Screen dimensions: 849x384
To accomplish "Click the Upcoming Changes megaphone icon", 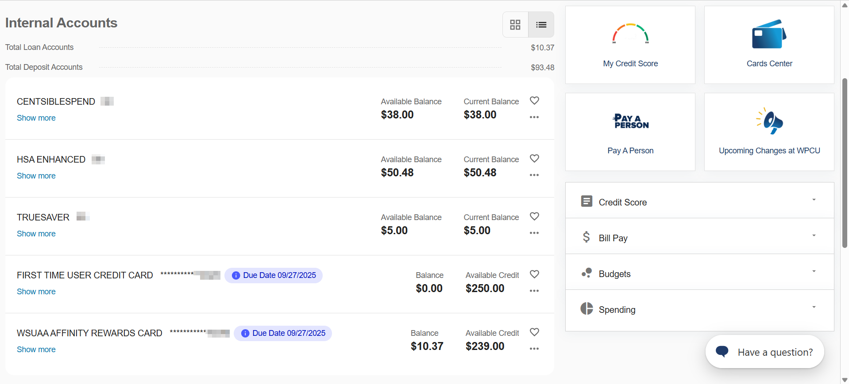I will click(x=769, y=121).
